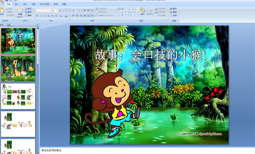The height and width of the screenshot is (154, 255).
Task: Select the straight line shape
Action: click(125, 9)
